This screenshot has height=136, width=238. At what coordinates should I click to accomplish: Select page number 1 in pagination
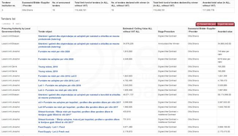click(x=13, y=24)
